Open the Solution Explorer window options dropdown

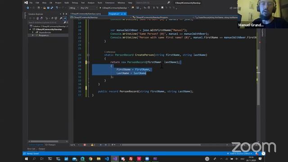coord(60,14)
